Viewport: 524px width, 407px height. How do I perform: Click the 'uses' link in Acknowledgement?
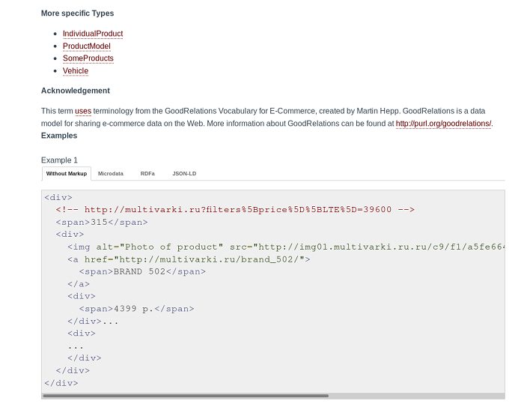pyautogui.click(x=82, y=111)
